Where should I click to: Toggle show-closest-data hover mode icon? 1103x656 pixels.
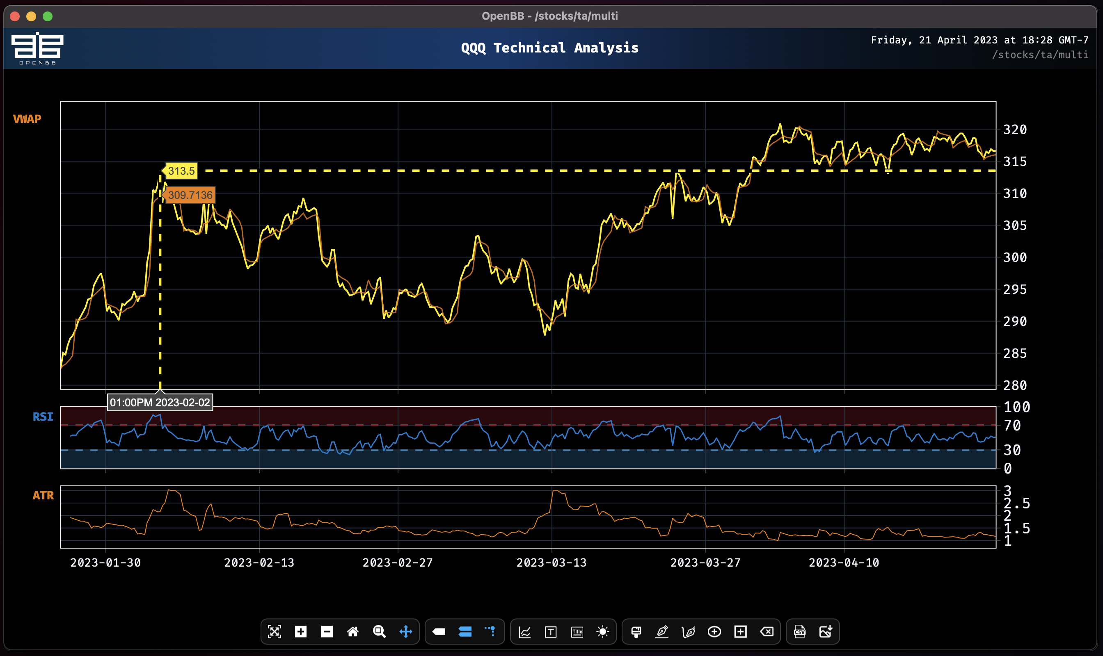(x=439, y=632)
